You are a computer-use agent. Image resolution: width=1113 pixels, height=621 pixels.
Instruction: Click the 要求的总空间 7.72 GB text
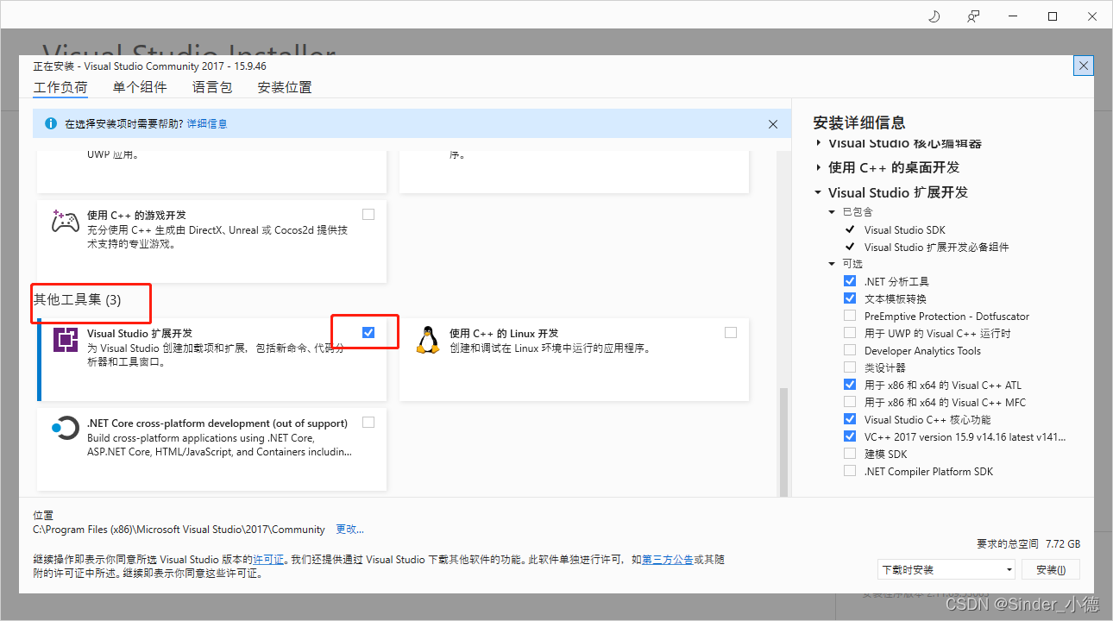(x=1028, y=544)
